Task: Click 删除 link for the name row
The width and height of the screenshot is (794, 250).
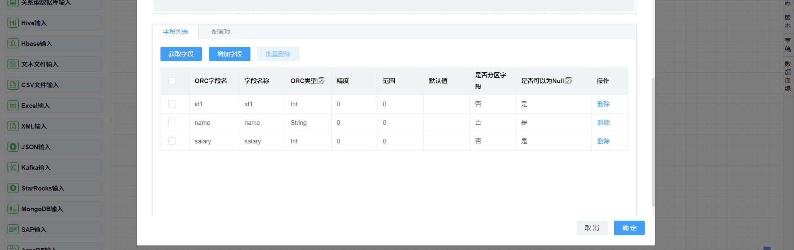Action: click(603, 123)
